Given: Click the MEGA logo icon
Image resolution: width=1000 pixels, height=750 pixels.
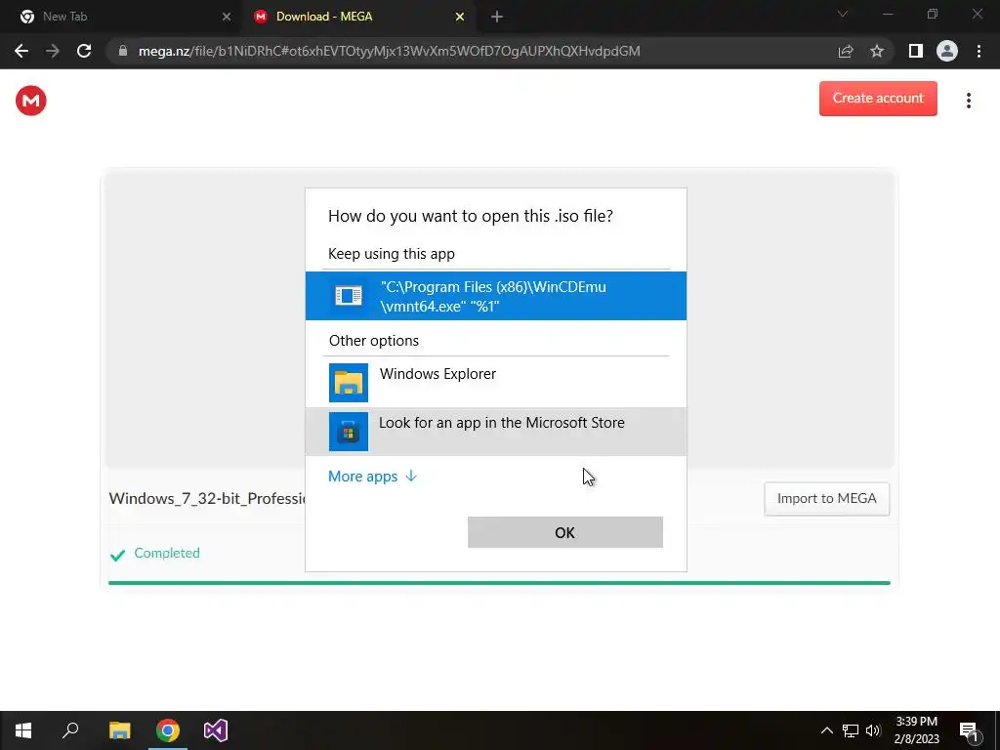Looking at the screenshot, I should click(30, 101).
